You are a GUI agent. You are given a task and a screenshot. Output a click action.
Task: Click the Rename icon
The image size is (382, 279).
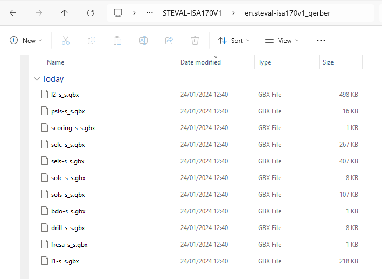(143, 40)
